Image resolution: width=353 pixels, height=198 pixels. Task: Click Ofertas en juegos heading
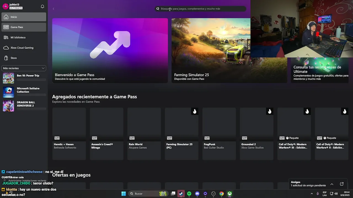point(71,175)
